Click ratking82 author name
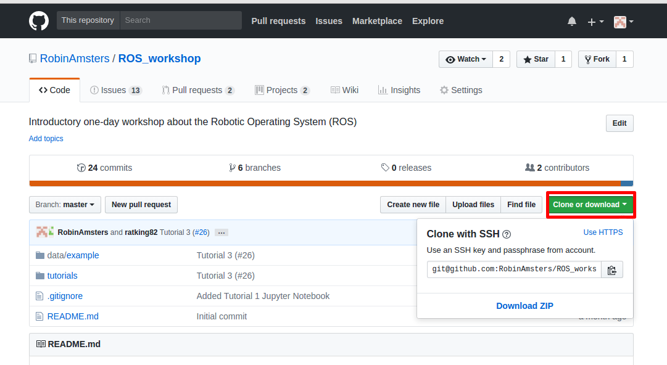The image size is (667, 365). click(141, 232)
